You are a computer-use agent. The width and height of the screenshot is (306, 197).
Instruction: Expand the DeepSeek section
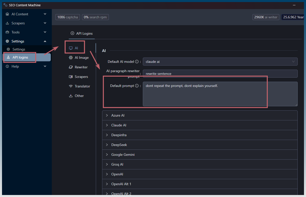click(x=200, y=145)
